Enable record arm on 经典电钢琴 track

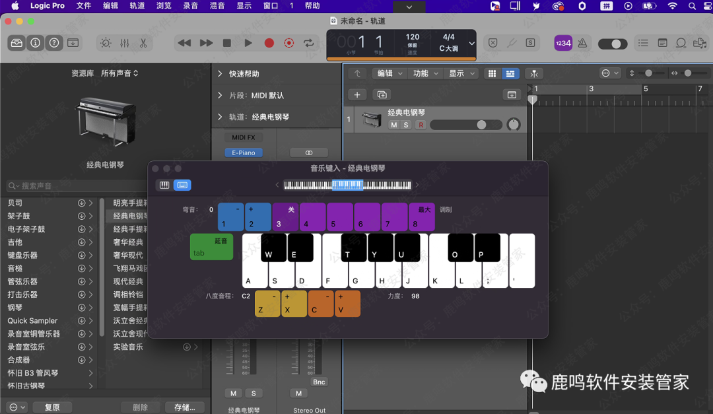coord(421,125)
